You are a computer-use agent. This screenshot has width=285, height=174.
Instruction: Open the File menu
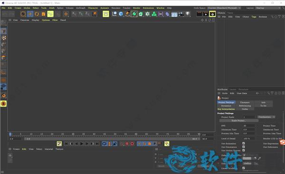tap(3, 8)
